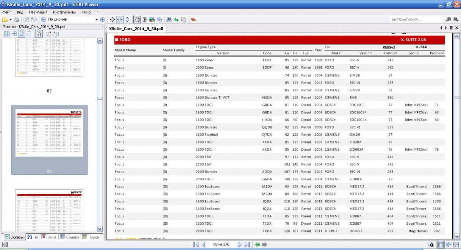The width and height of the screenshot is (461, 250).
Task: Open the tab list button beside the tab close X
Action: 451,28
